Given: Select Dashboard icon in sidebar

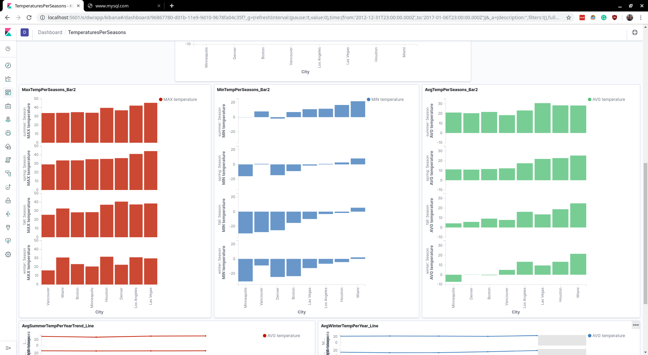Looking at the screenshot, I should [x=8, y=92].
